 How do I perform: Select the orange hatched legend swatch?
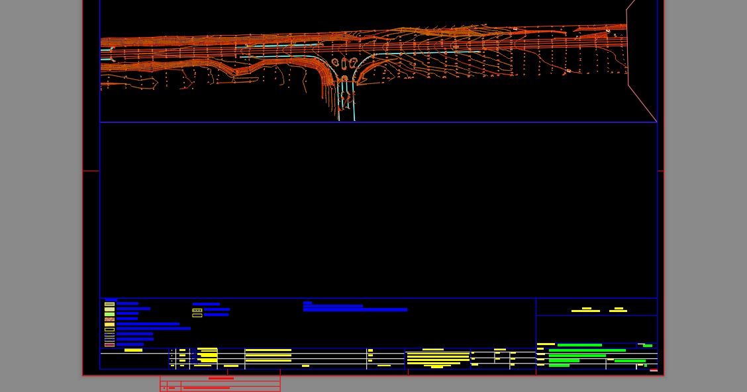[x=109, y=319]
